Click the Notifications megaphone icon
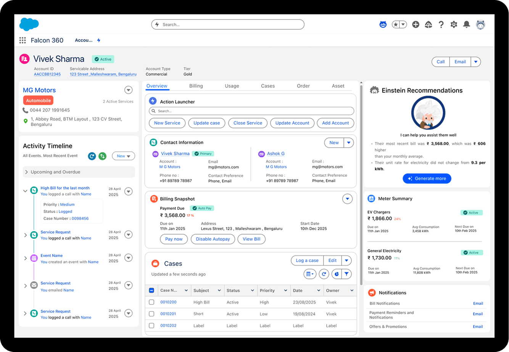Viewport: 509px width, 352px height. (372, 293)
